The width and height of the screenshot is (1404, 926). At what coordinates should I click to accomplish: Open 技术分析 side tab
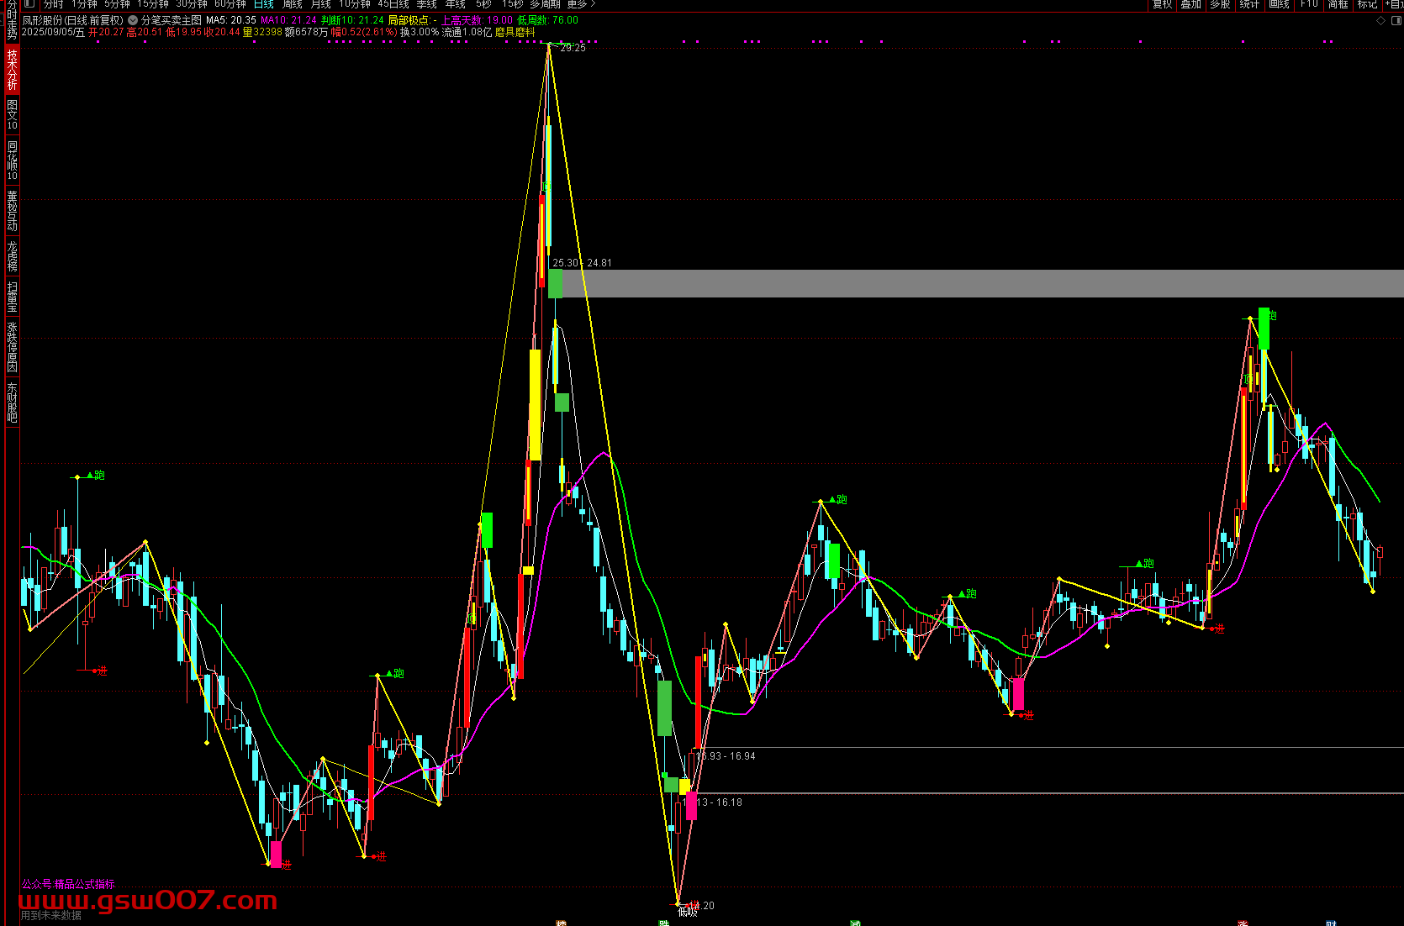pos(12,70)
